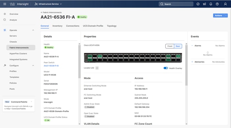Click the Details panel scrollbar thumb
This screenshot has width=231, height=128.
79,61
